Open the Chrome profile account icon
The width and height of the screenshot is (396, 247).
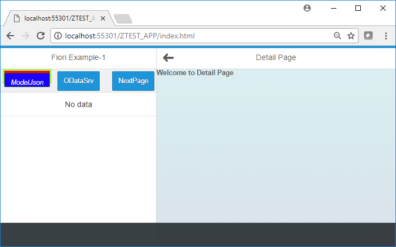pos(307,8)
